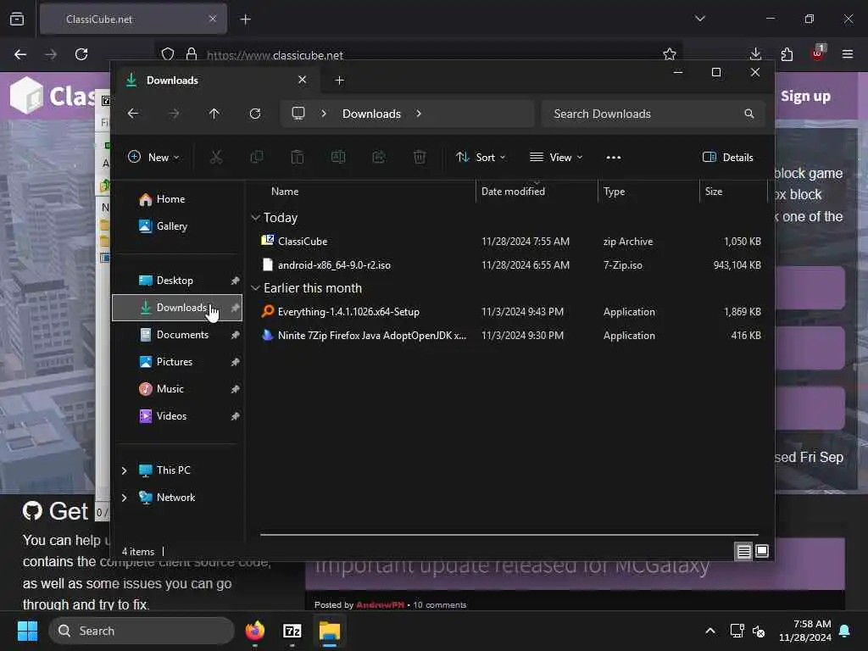Click the Copy icon in Explorer toolbar
Image resolution: width=868 pixels, height=651 pixels.
click(257, 157)
